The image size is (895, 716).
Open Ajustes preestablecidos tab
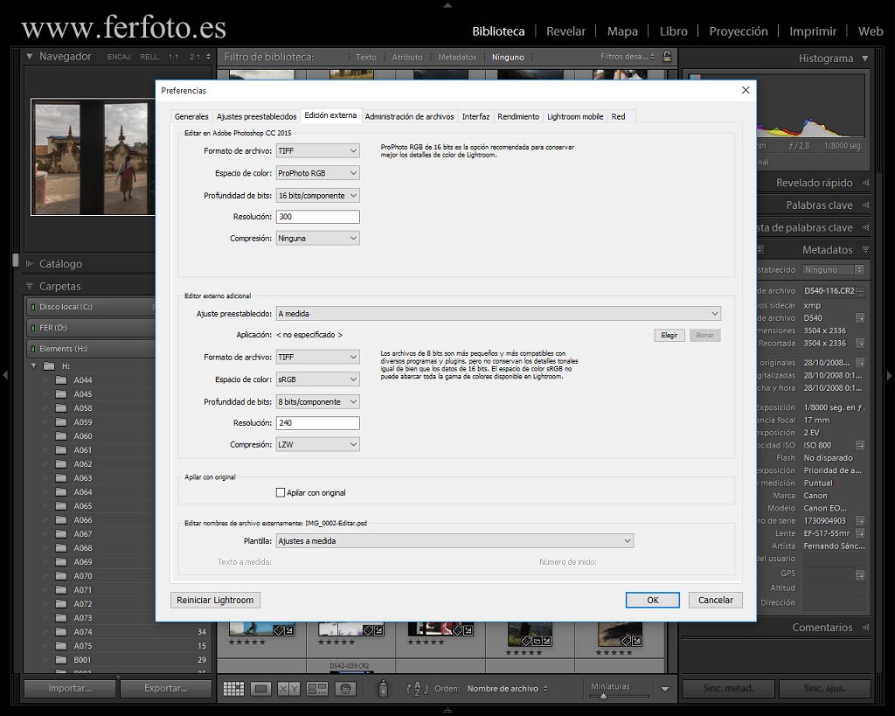(x=256, y=116)
